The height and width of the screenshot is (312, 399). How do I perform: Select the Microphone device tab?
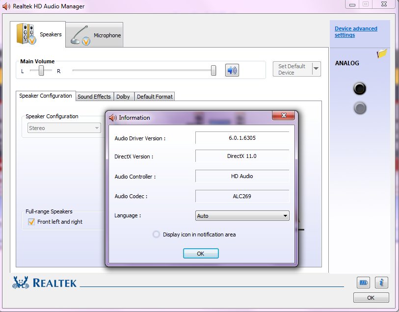(x=95, y=35)
